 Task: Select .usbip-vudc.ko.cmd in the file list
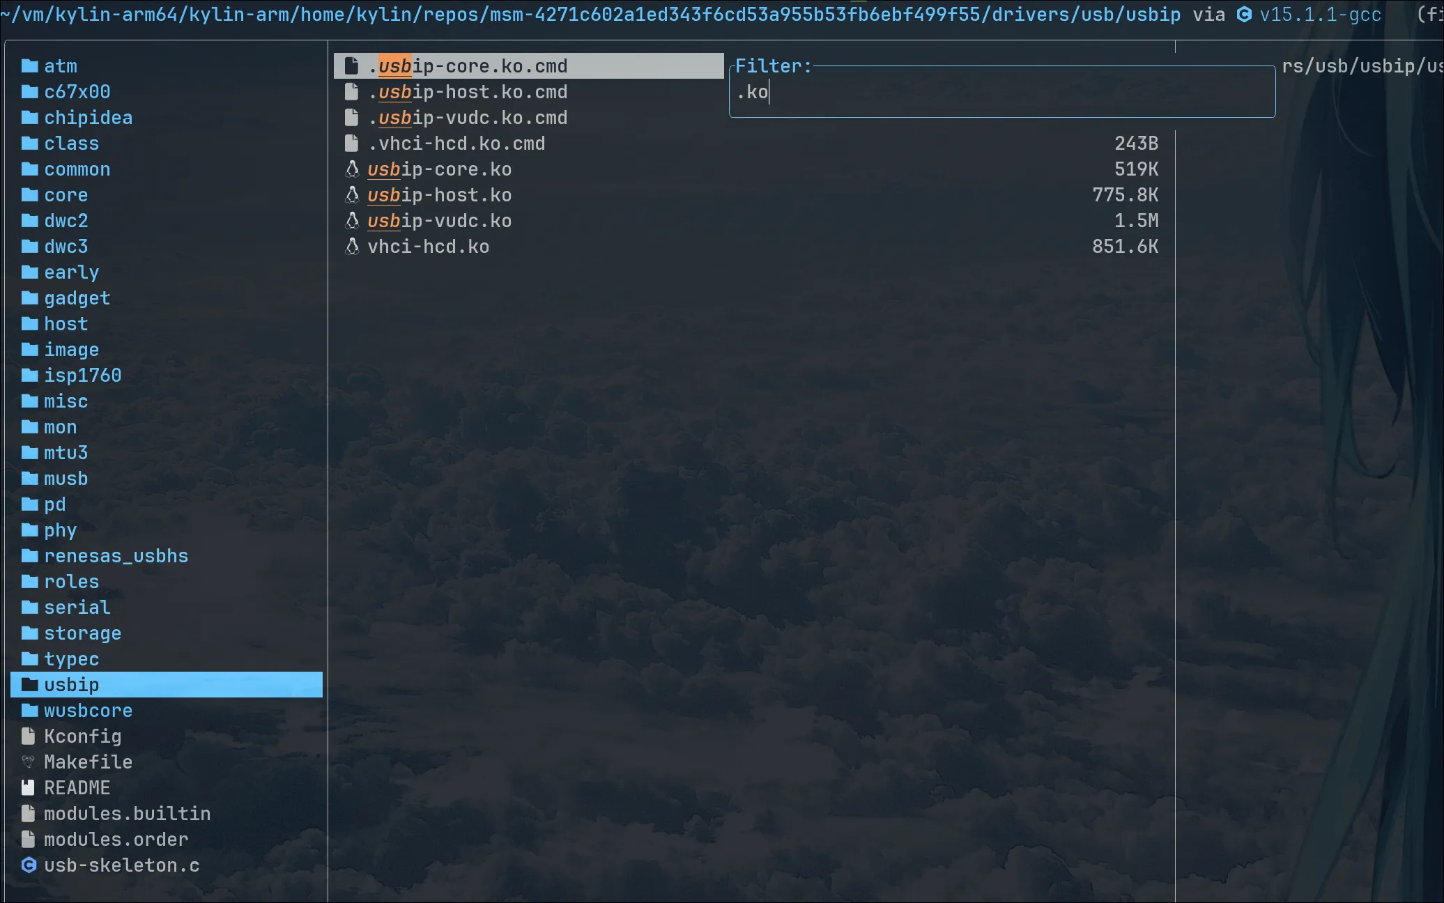pos(468,118)
